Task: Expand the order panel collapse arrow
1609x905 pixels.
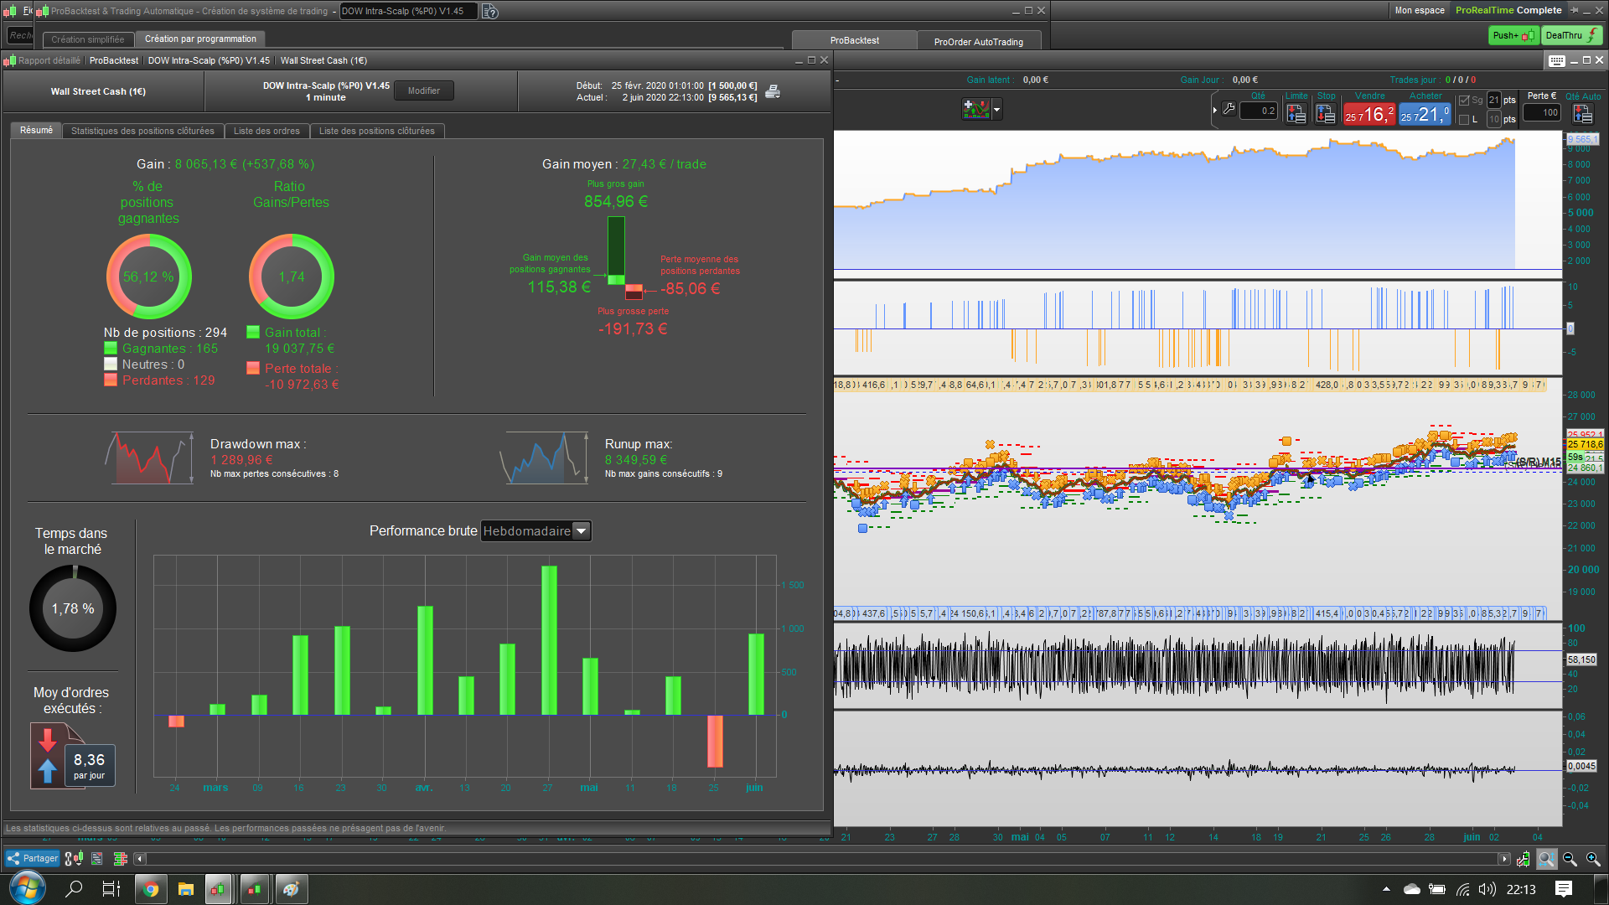Action: click(x=1214, y=110)
